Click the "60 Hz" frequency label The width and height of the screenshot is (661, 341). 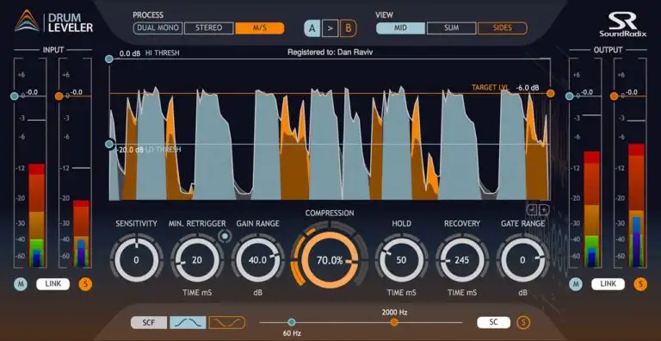292,333
